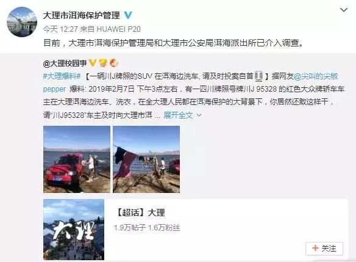Click the orange plus icon on 关注
This screenshot has width=356, height=262.
(315, 248)
